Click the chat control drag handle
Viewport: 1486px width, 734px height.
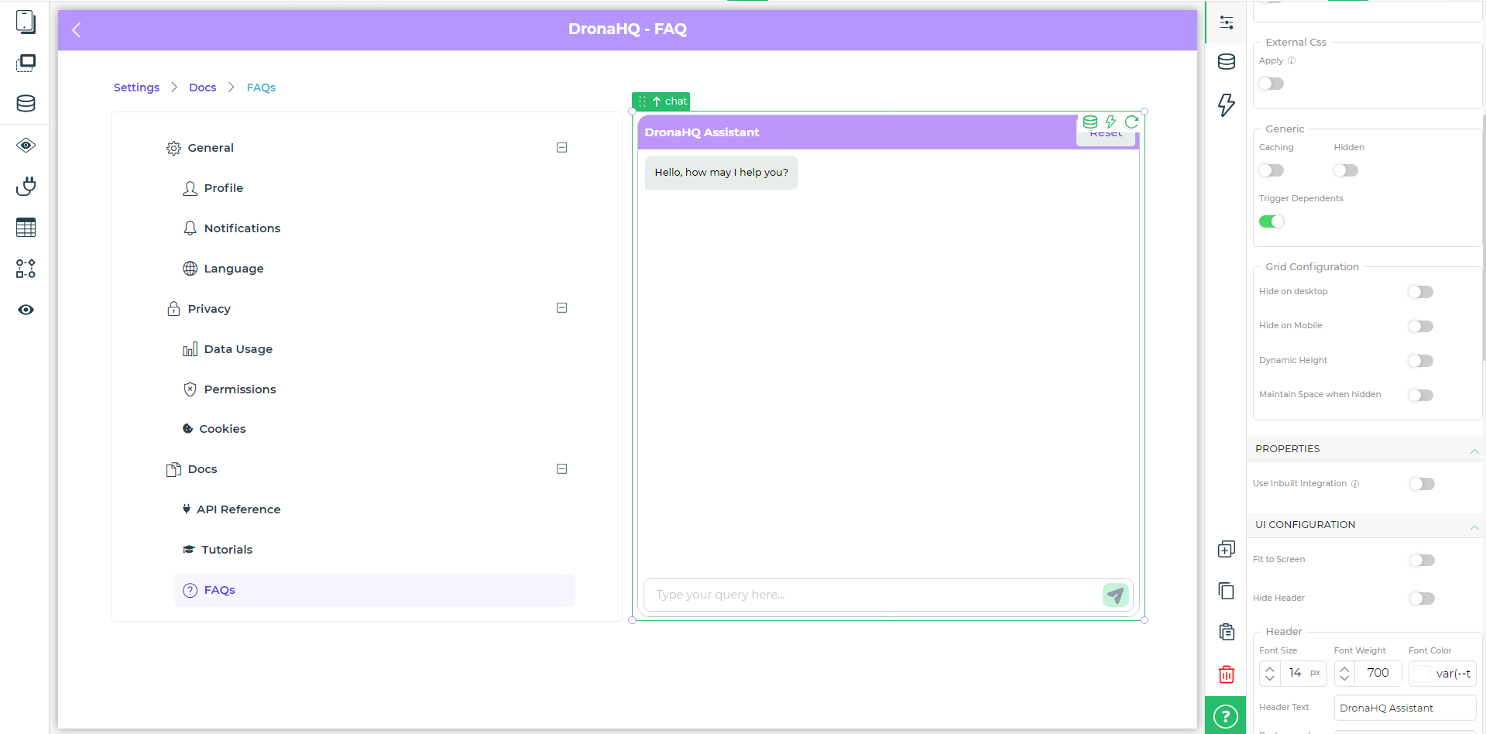tap(642, 101)
